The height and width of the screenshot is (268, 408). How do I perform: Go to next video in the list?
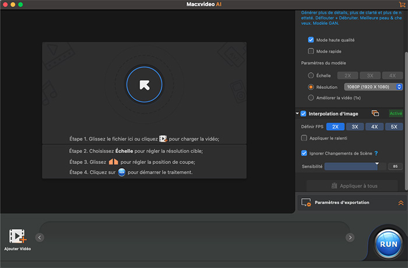[x=350, y=237]
